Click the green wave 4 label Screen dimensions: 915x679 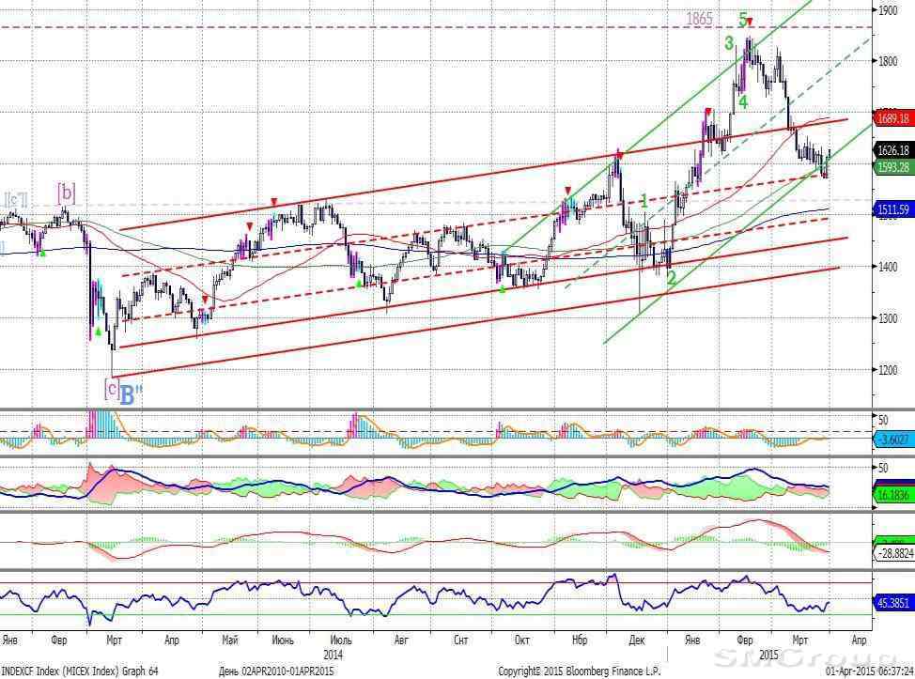(742, 101)
